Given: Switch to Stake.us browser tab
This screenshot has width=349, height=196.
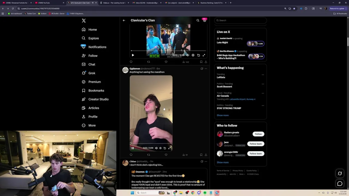Looking at the screenshot, I should pos(114,3).
